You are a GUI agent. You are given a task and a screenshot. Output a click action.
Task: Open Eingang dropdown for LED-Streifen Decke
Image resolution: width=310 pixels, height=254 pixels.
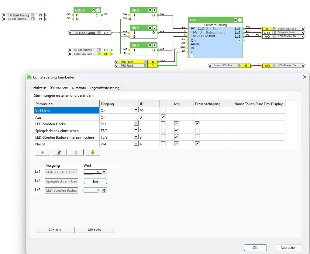click(x=136, y=124)
